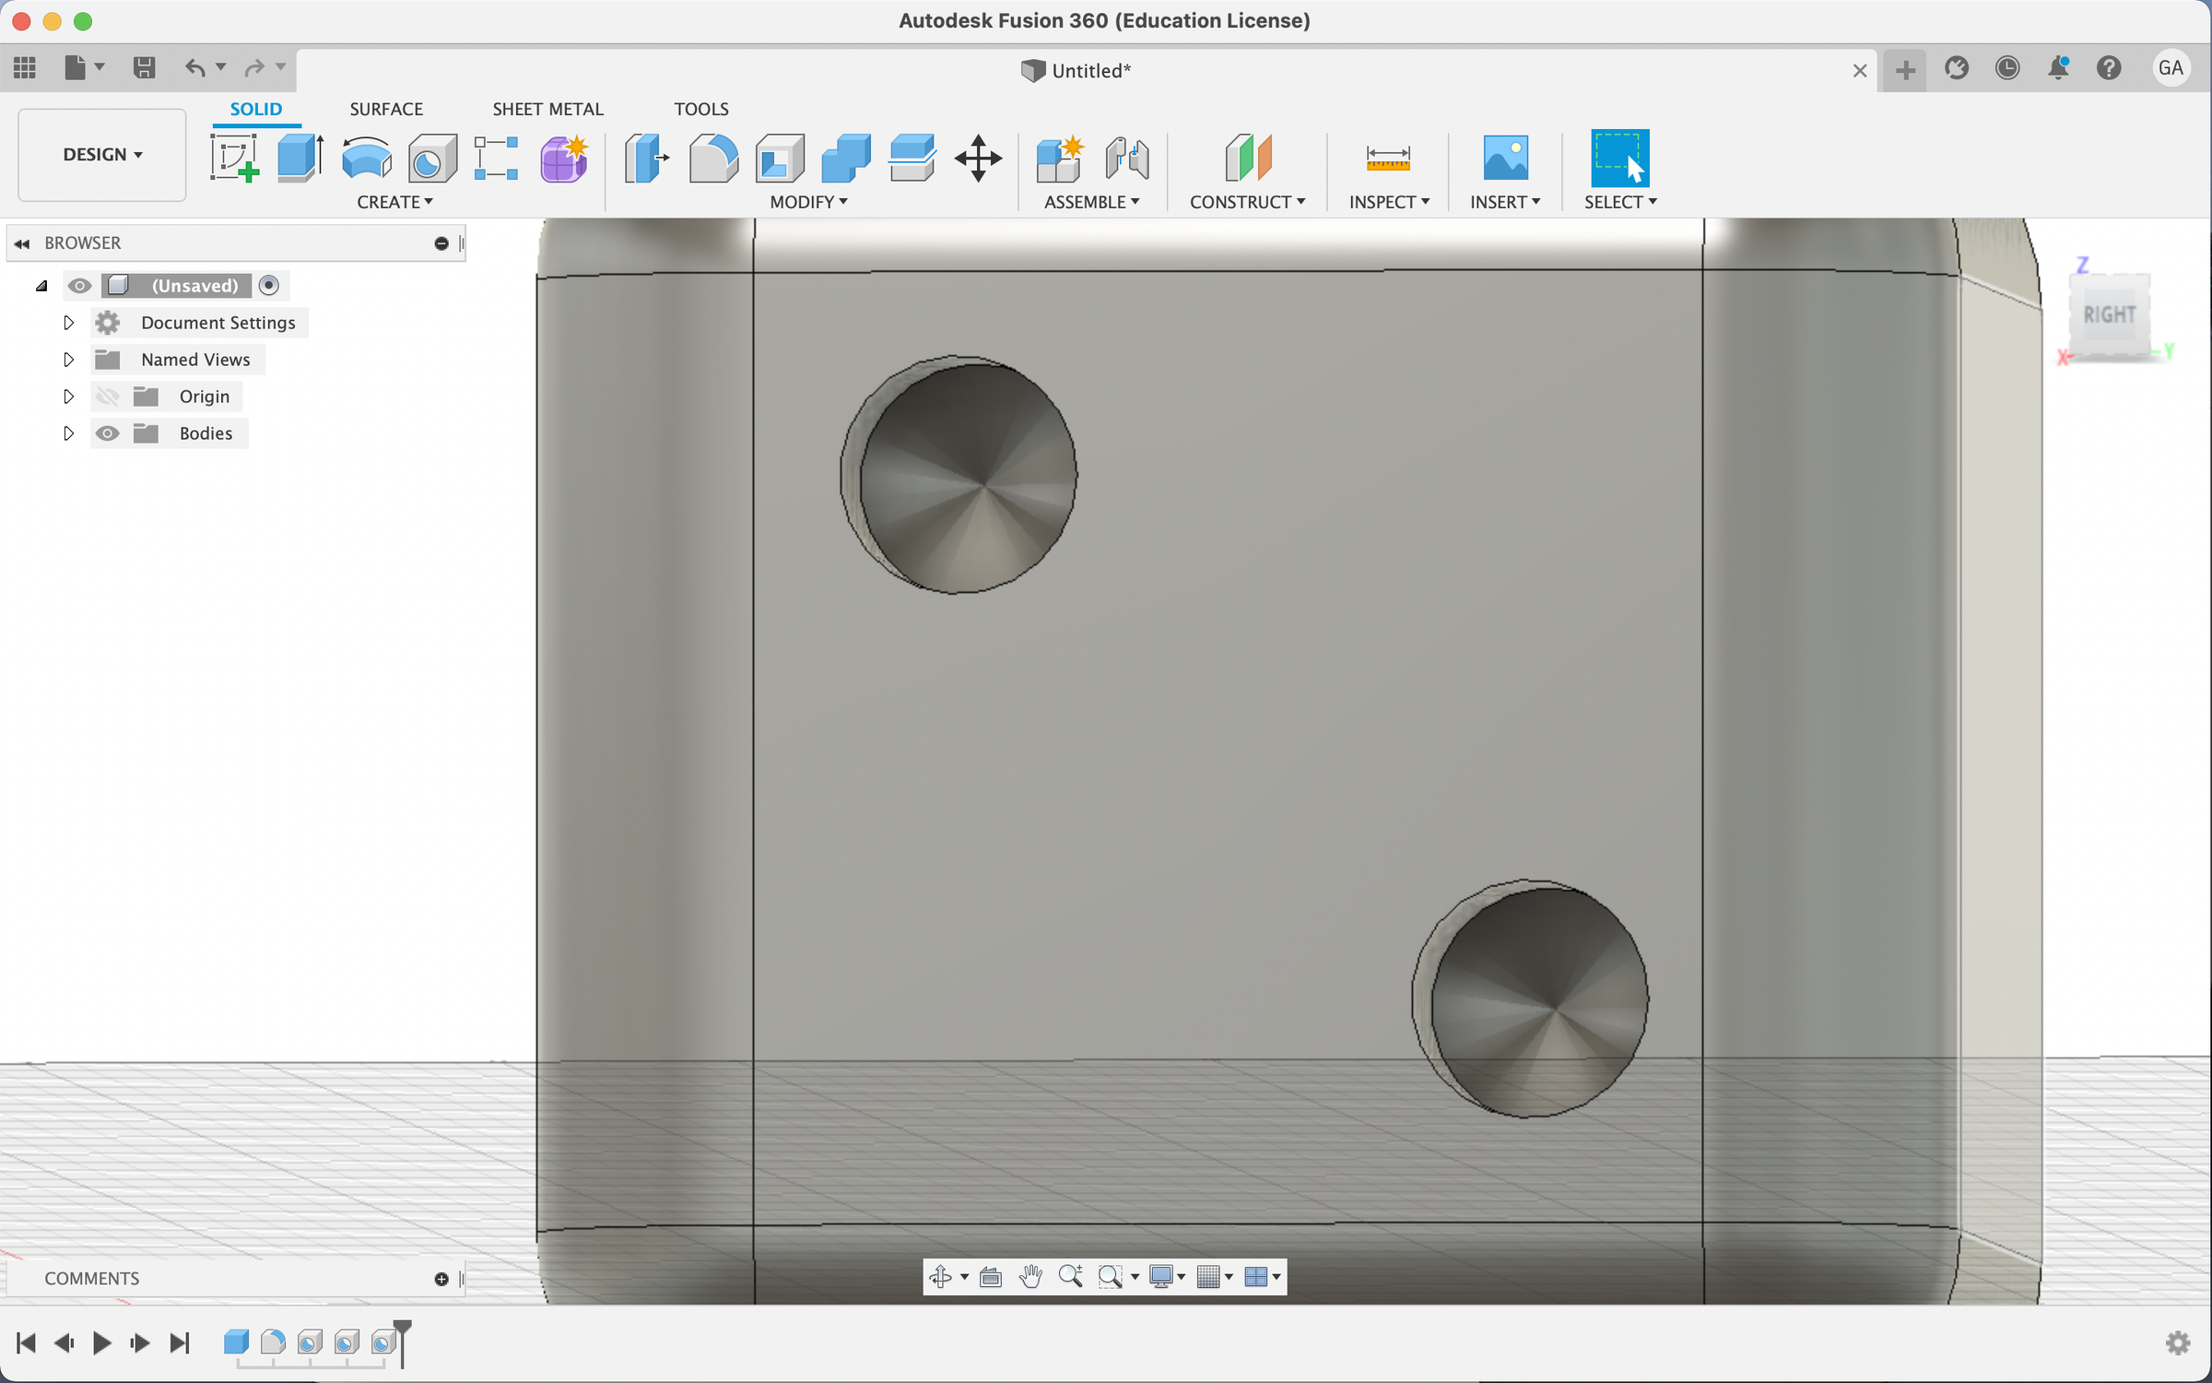The image size is (2212, 1383).
Task: Hide the Bodies folder via eye icon
Action: click(x=107, y=433)
